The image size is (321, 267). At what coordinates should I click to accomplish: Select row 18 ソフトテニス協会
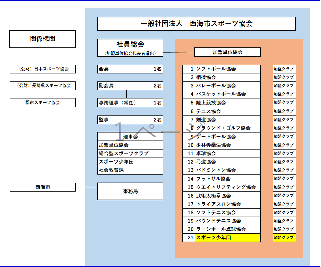coord(222,213)
